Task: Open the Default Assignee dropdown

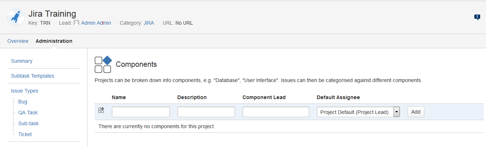Action: (359, 112)
